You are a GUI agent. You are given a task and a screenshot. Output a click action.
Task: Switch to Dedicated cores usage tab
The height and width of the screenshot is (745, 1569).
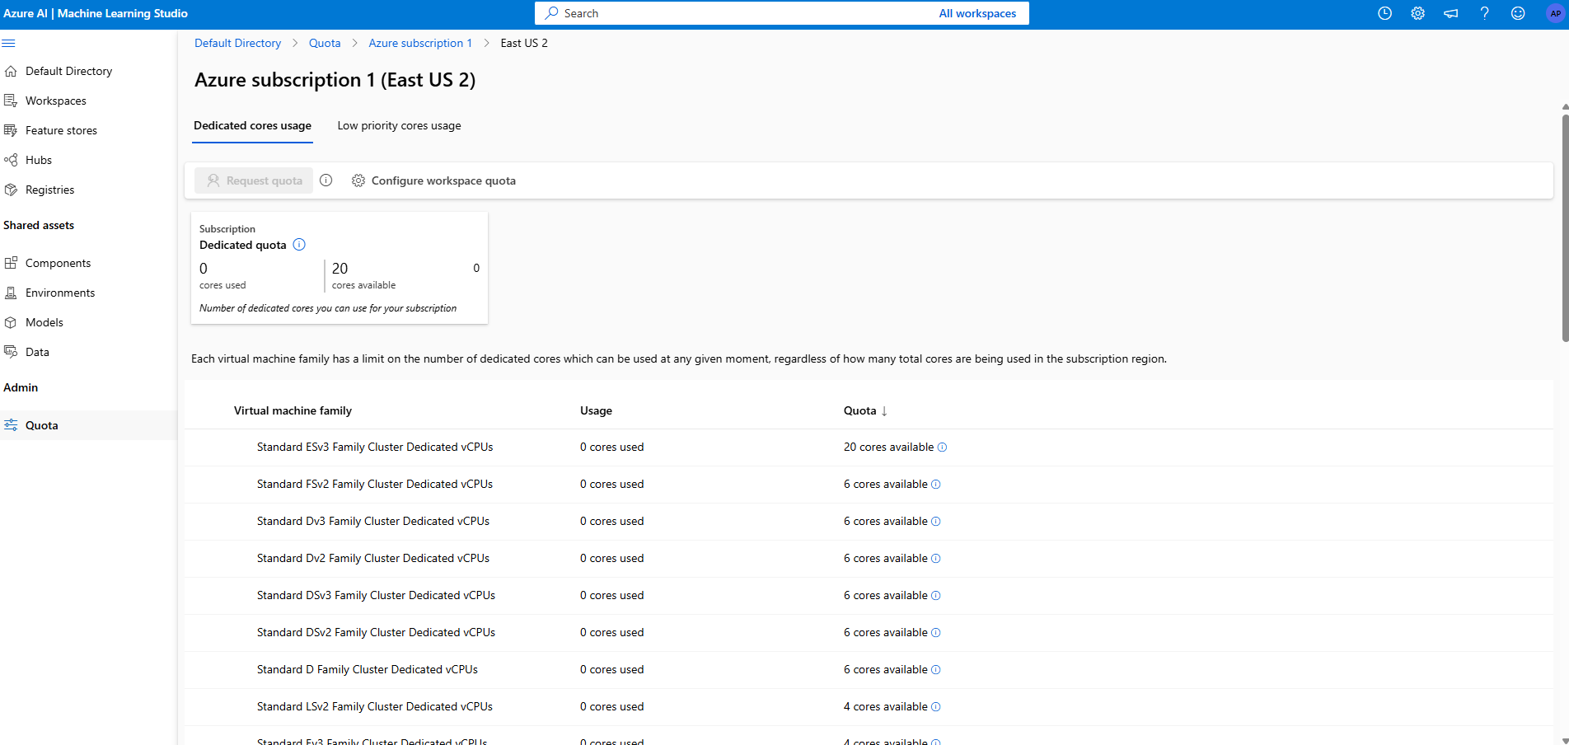click(x=252, y=125)
